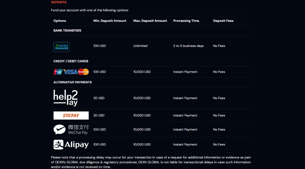Click the DEPOSITS section heading
Screen dimensions: 305x169
59,2
